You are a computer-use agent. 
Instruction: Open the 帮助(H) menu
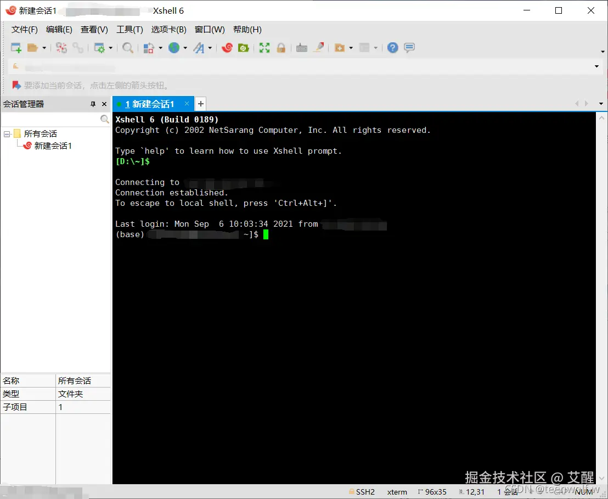click(x=247, y=30)
